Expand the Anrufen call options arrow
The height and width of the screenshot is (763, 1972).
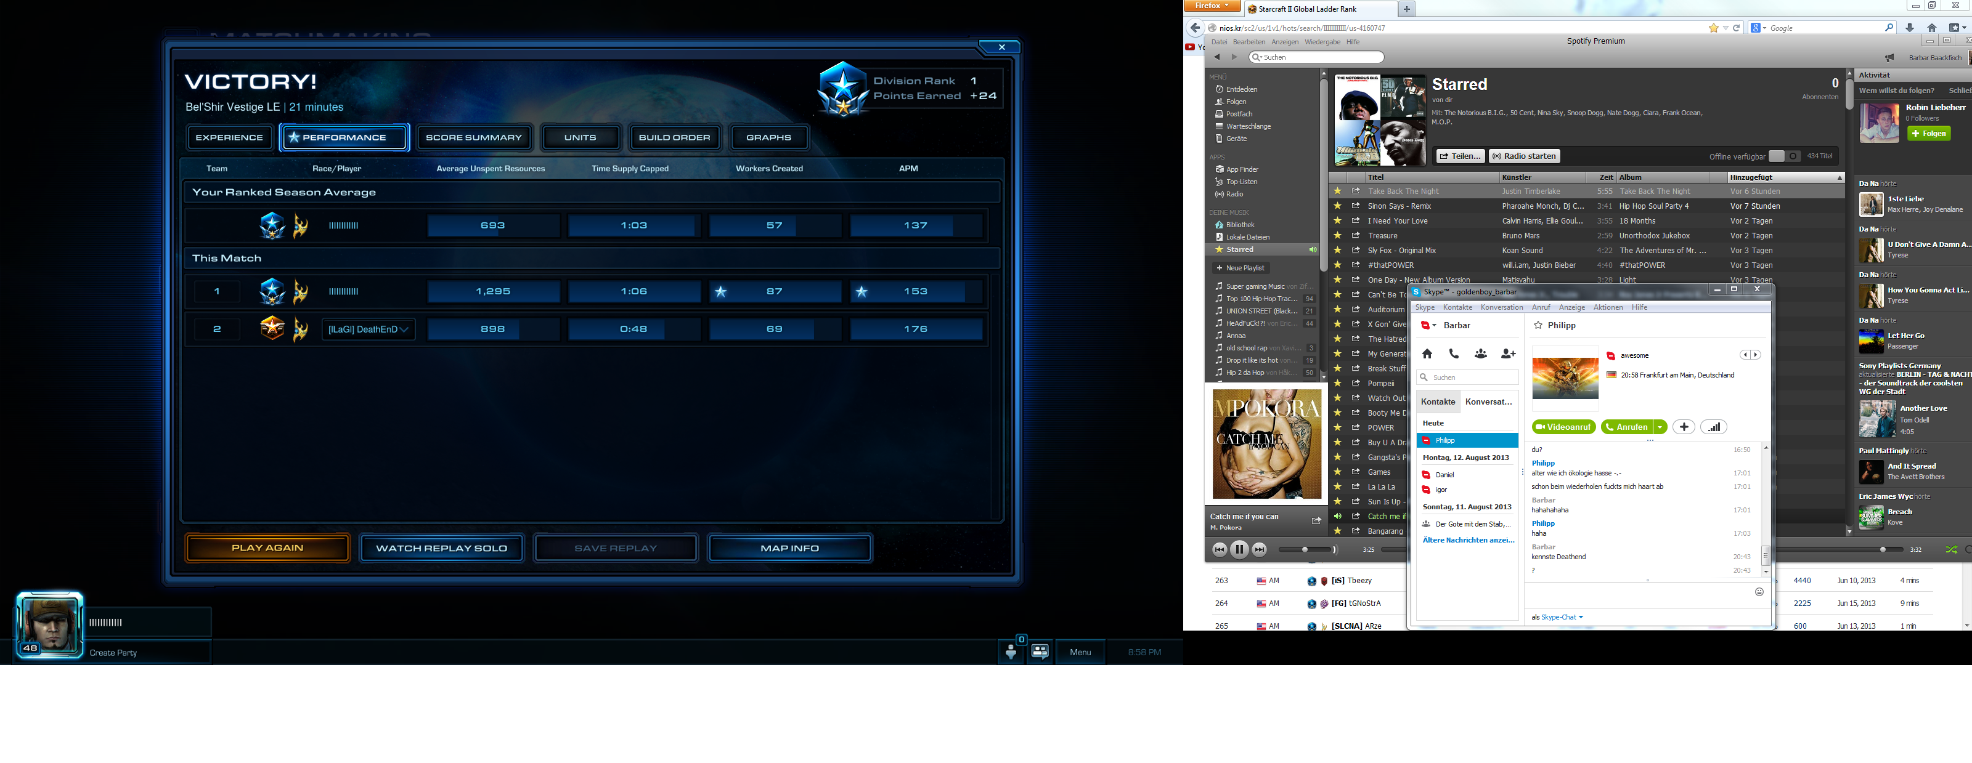point(1660,427)
